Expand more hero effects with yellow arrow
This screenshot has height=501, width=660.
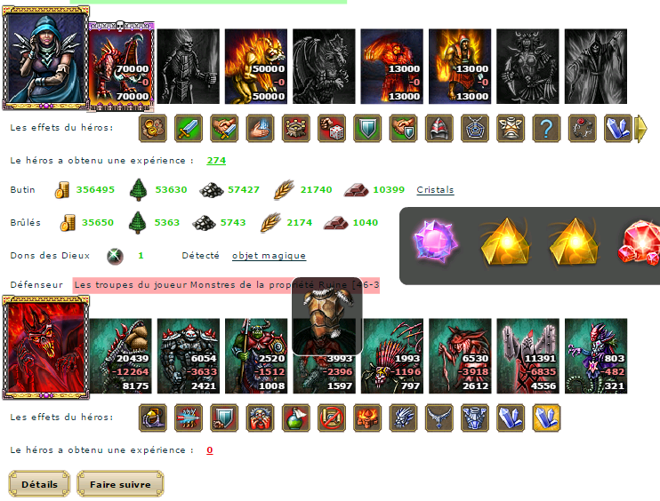pos(640,129)
